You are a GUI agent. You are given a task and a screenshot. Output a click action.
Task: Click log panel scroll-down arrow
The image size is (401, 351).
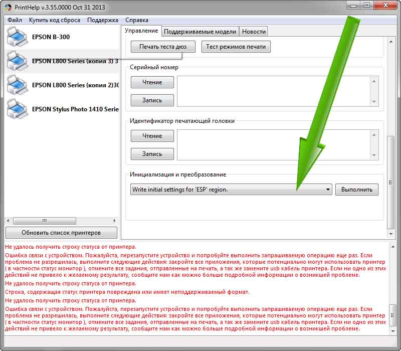click(392, 331)
